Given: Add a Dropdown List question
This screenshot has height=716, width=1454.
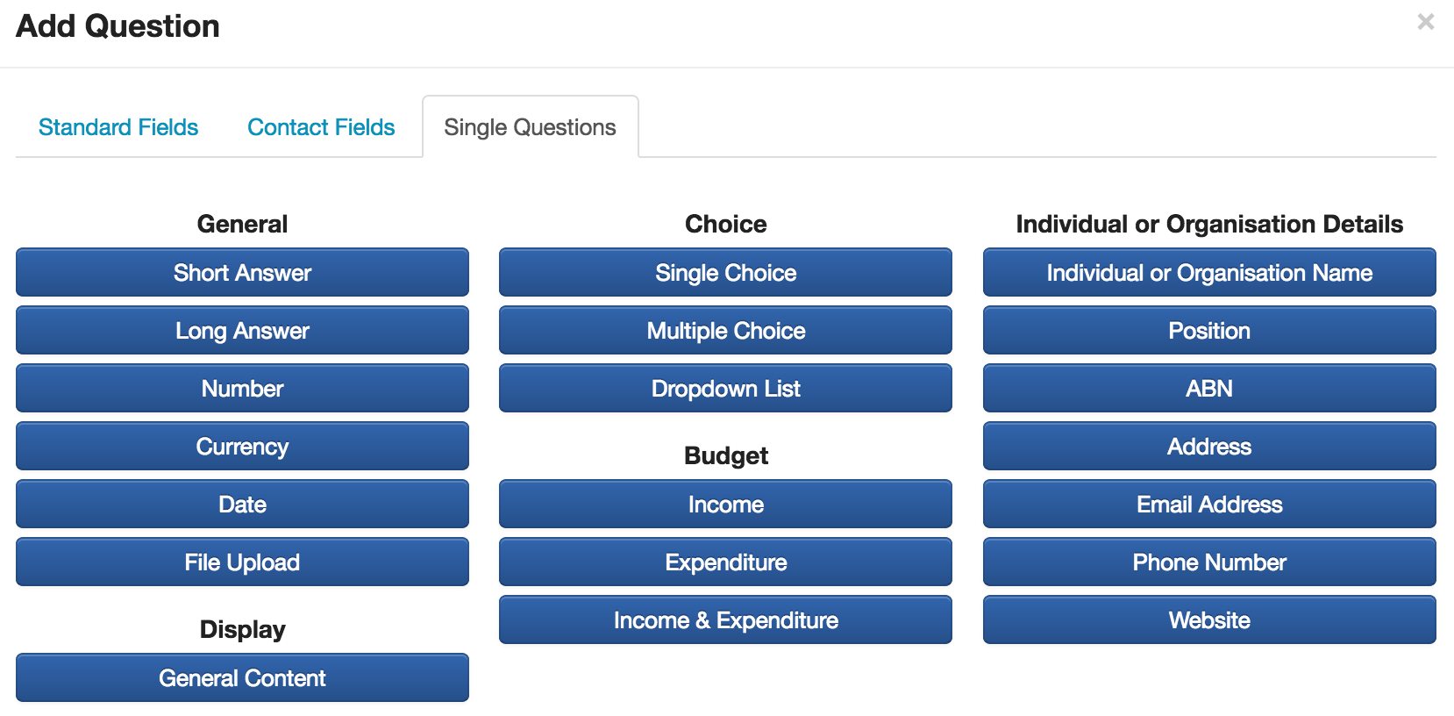Looking at the screenshot, I should 725,389.
